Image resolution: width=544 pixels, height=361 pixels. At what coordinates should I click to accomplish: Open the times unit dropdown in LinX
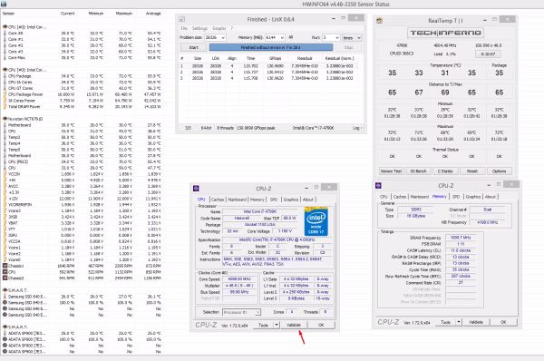click(359, 37)
